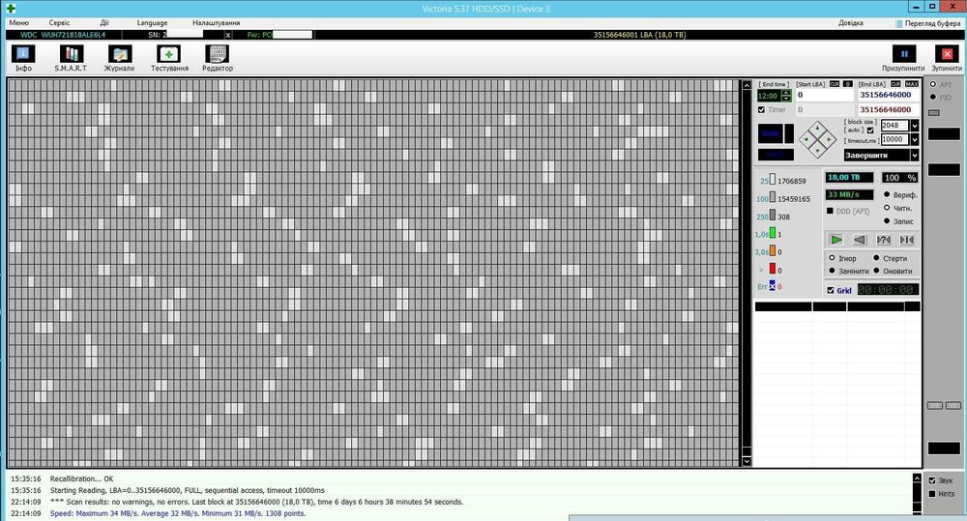Select the Запис write mode radio

[x=887, y=220]
